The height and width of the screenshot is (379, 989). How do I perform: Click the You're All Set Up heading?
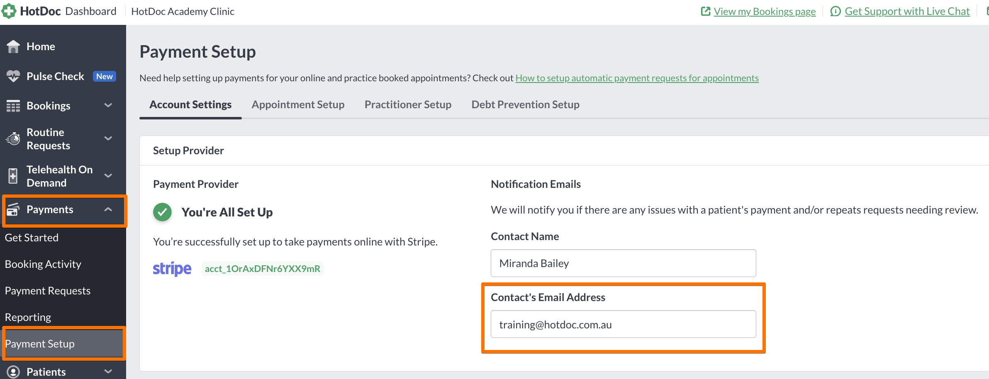pyautogui.click(x=227, y=212)
